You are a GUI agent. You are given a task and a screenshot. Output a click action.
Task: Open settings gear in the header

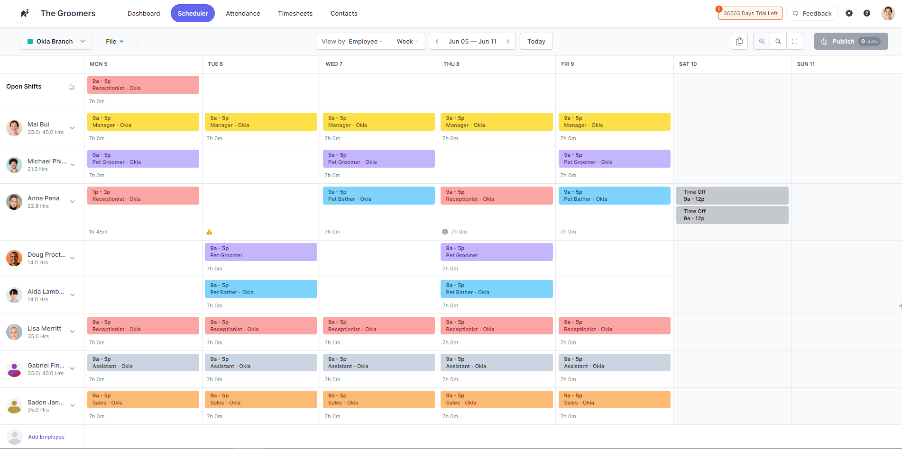849,13
